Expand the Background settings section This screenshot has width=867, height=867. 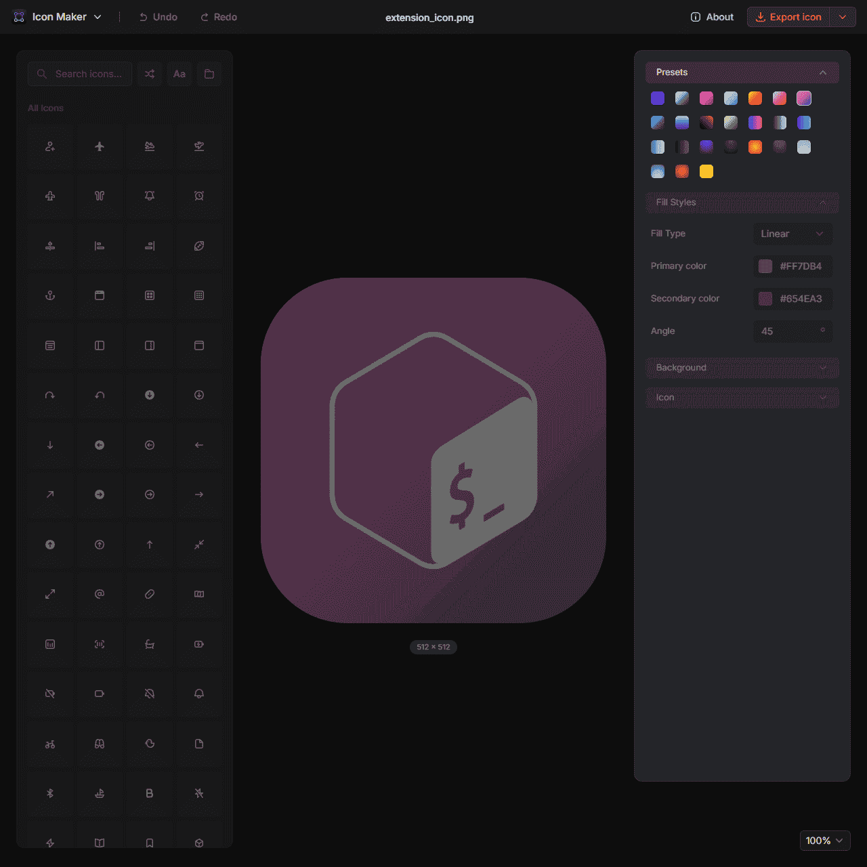point(742,368)
